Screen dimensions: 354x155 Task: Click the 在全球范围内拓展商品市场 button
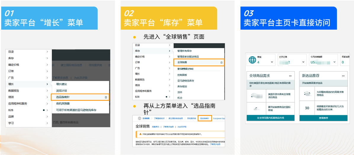pyautogui.click(x=270, y=118)
